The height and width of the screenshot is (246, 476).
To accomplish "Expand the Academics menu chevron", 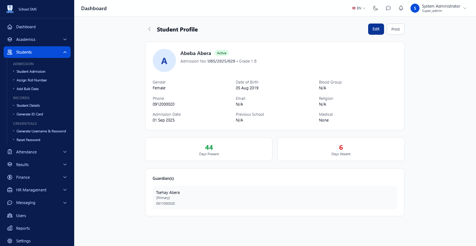I will (x=65, y=39).
